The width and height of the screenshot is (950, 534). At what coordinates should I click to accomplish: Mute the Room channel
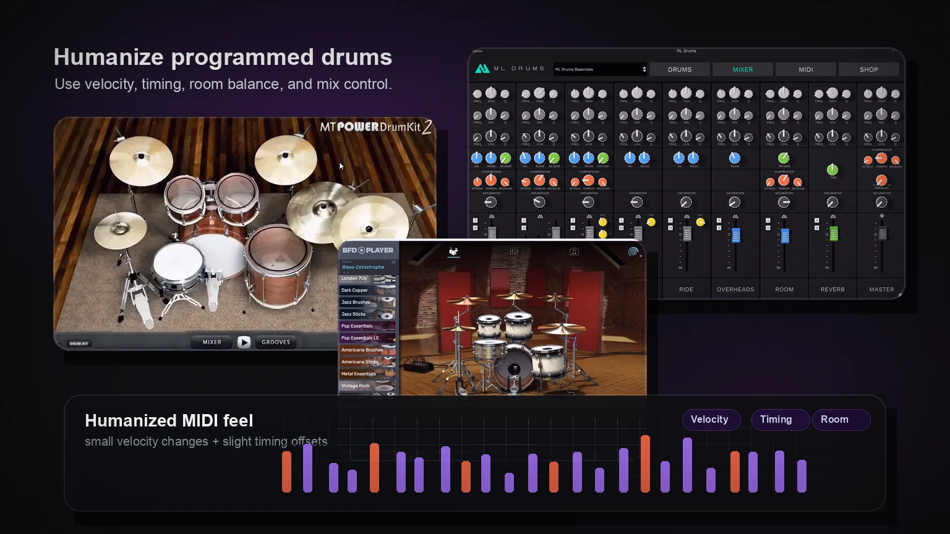pos(768,228)
